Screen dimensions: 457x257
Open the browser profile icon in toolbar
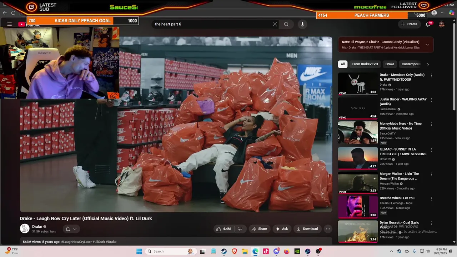(434, 13)
